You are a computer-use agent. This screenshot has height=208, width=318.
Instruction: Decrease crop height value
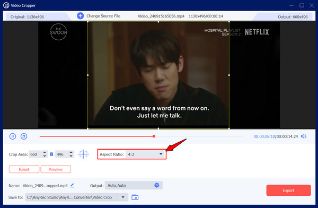71,156
